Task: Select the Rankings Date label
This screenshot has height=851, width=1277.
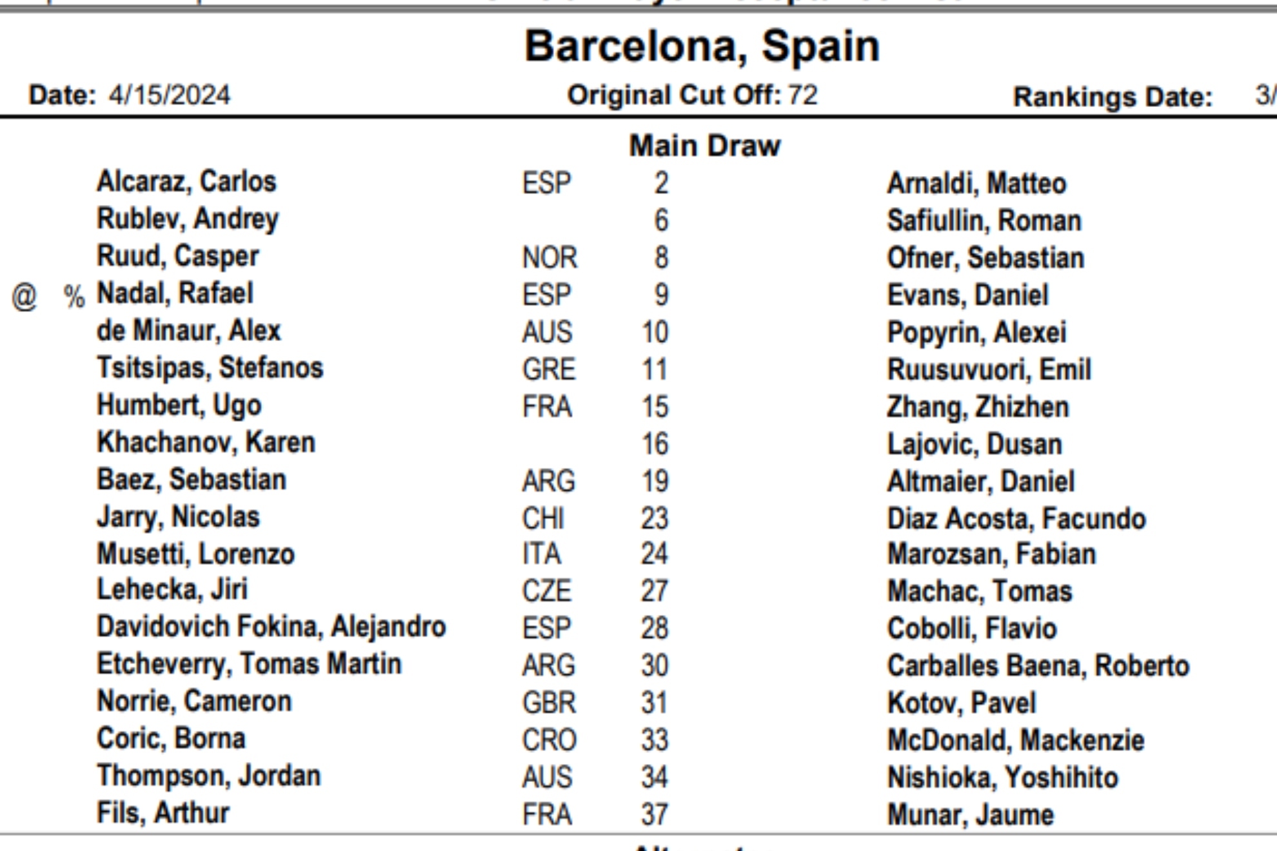Action: coord(1113,97)
